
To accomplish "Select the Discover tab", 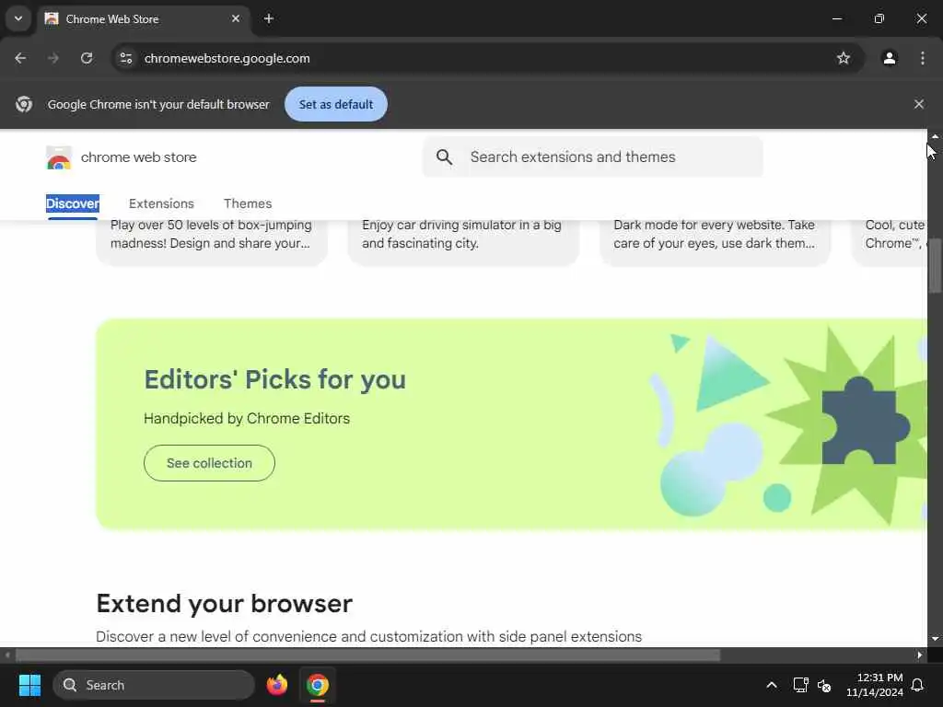I will point(73,203).
